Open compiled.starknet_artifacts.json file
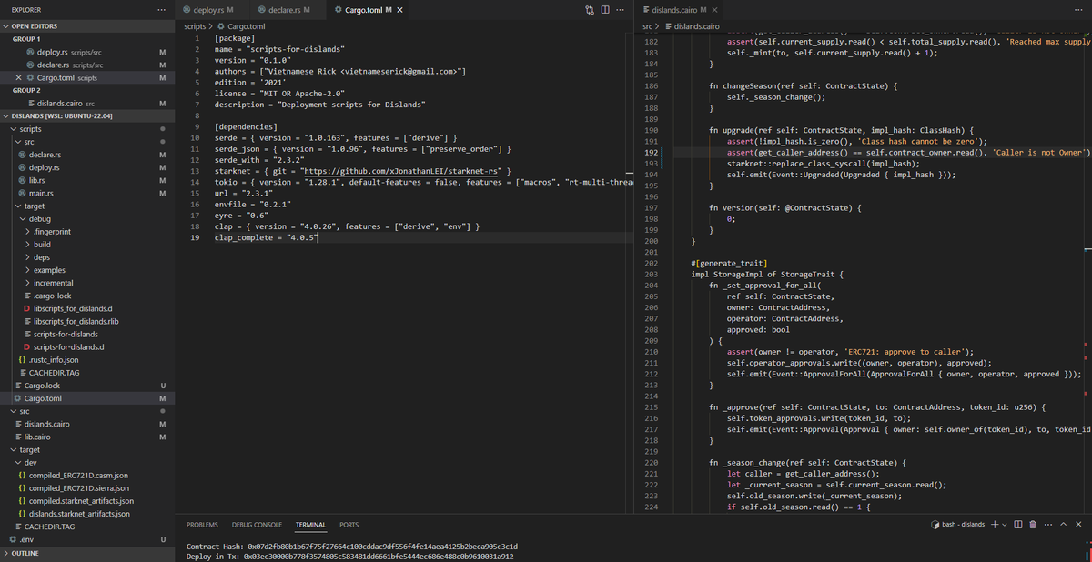1092x562 pixels. (87, 500)
